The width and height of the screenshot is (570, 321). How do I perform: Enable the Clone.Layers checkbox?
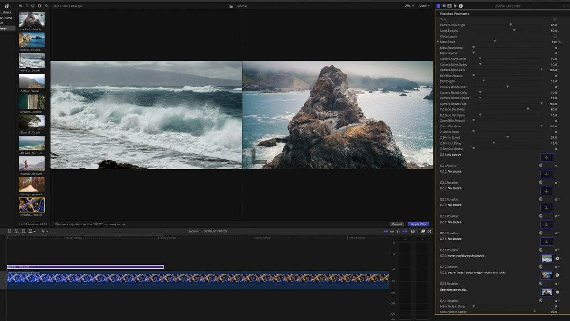(555, 36)
